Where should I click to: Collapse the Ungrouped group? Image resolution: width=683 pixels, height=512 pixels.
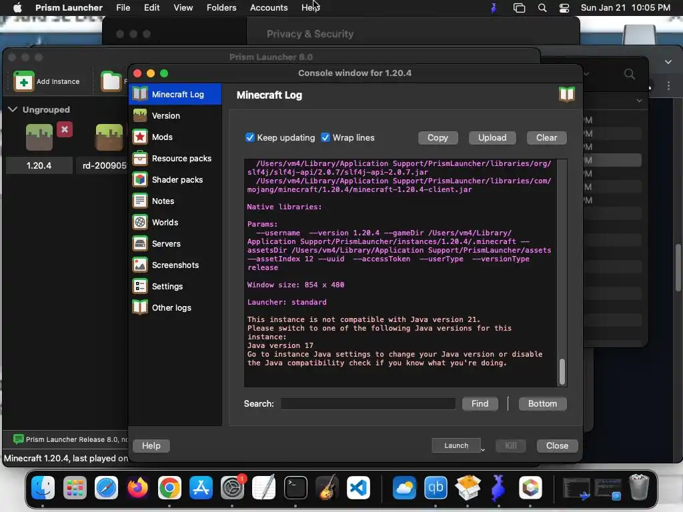pyautogui.click(x=13, y=109)
